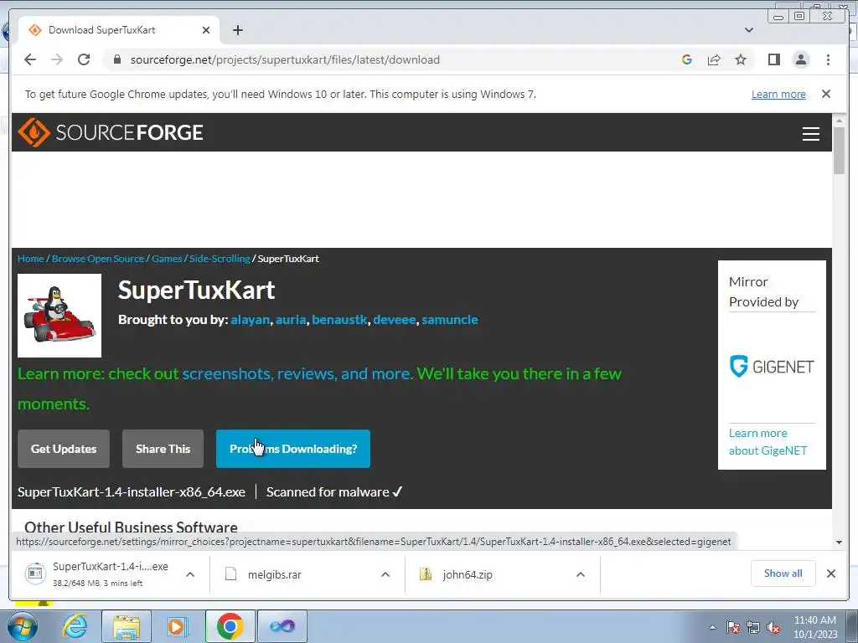This screenshot has width=858, height=643.
Task: Open the john64.zip download item
Action: pos(468,574)
